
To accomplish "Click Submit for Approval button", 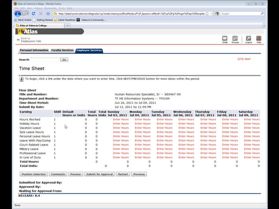I will 100,174.
